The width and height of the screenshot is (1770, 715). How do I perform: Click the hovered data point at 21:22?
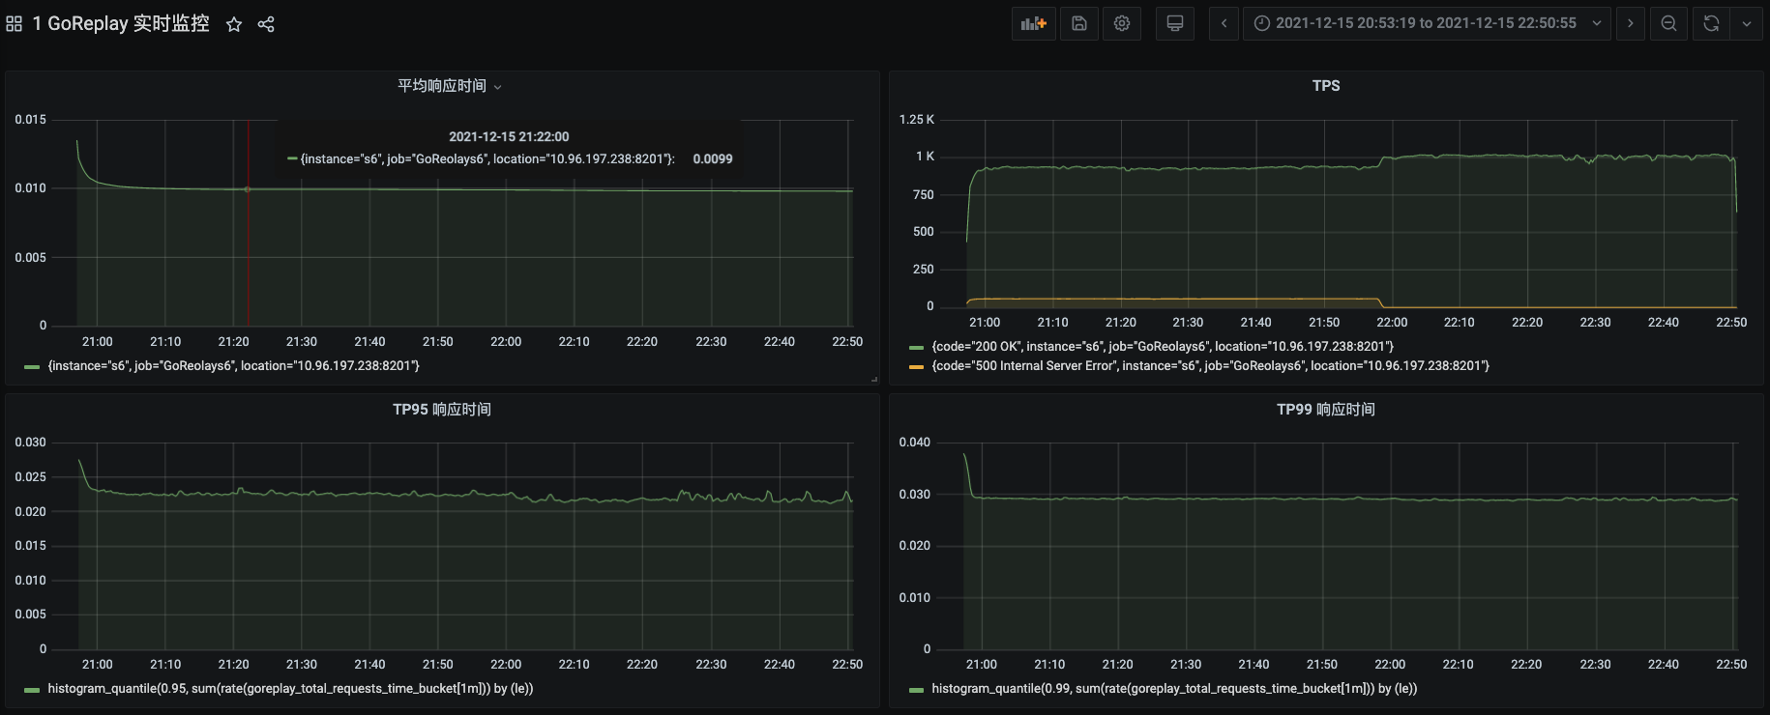(x=248, y=189)
